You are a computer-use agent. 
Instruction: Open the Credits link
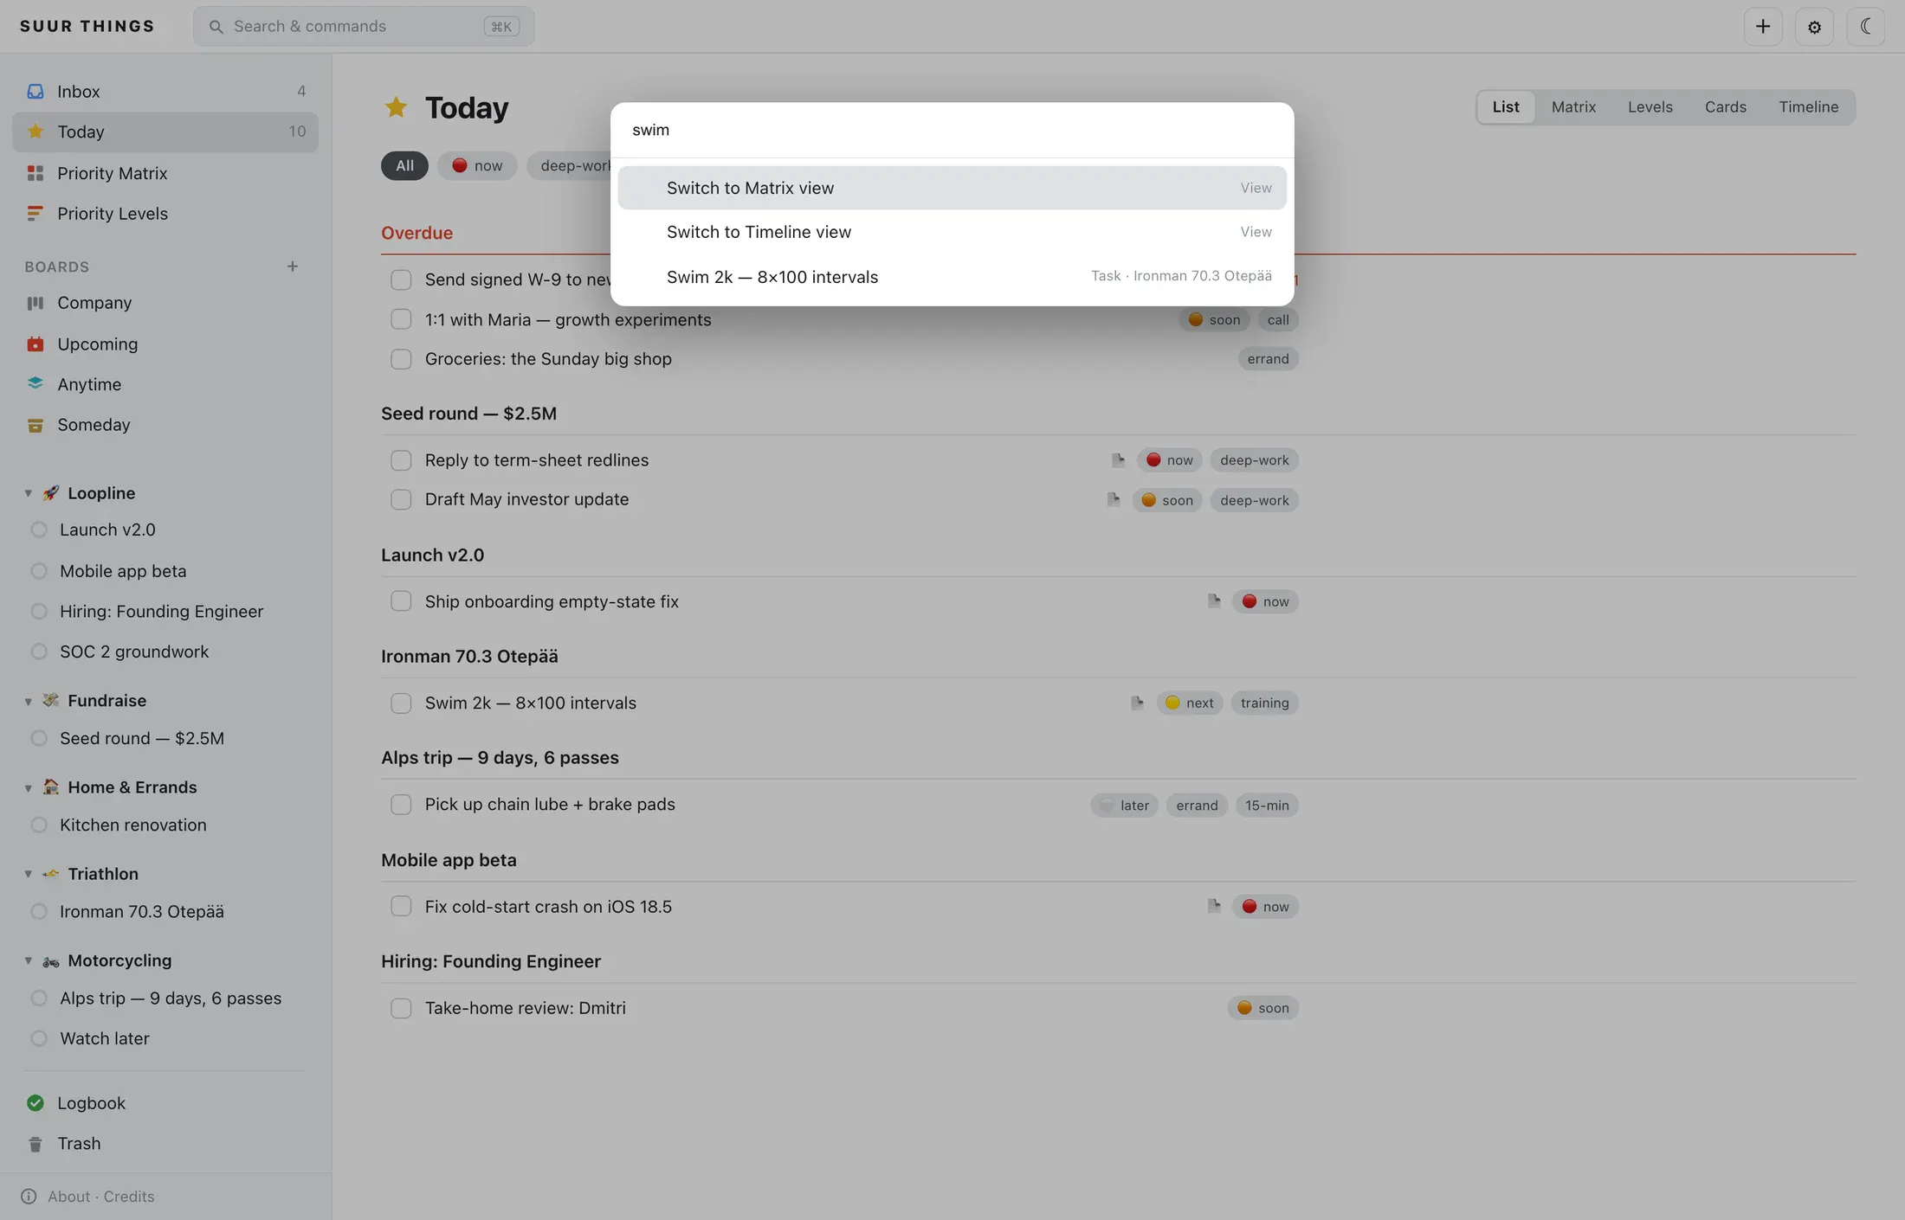click(x=129, y=1197)
